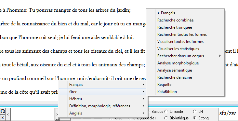Image resolution: width=238 pixels, height=121 pixels.
Task: Choose > Français in the submenu
Action: click(x=185, y=13)
